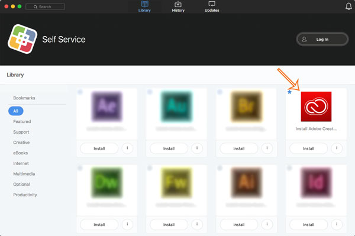Show info for After Effects item
The image size is (355, 236).
(127, 148)
